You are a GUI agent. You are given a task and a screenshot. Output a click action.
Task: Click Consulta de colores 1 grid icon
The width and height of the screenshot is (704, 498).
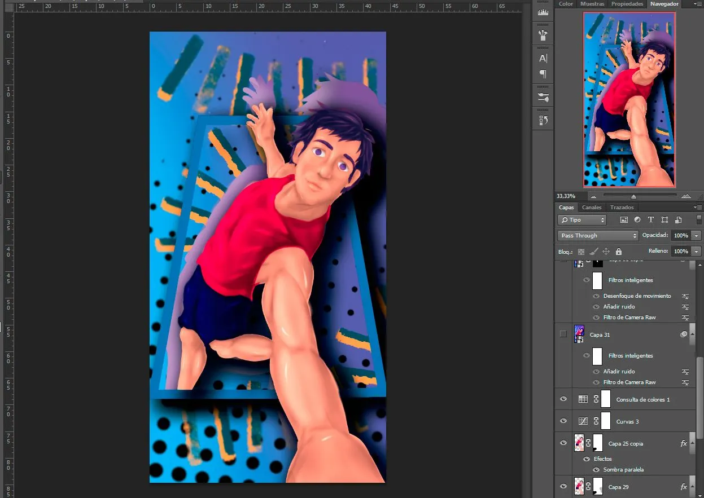click(583, 399)
